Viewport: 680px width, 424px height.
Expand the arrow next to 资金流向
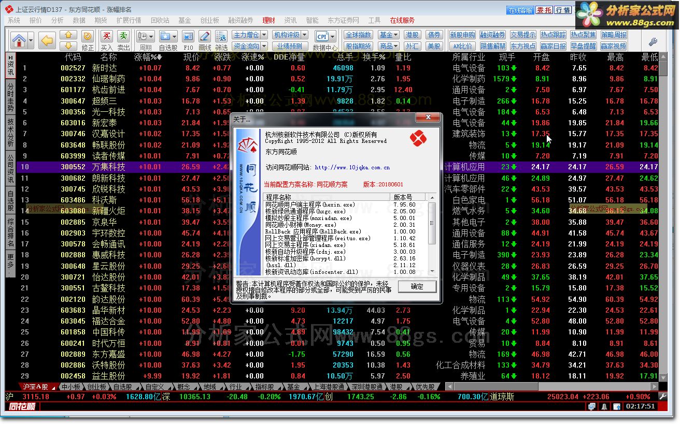(264, 46)
